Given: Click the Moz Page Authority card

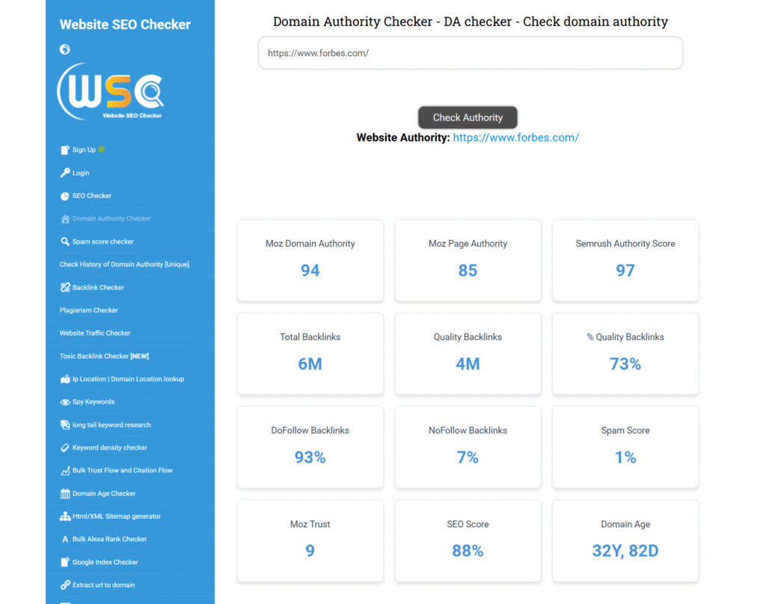Looking at the screenshot, I should point(468,260).
